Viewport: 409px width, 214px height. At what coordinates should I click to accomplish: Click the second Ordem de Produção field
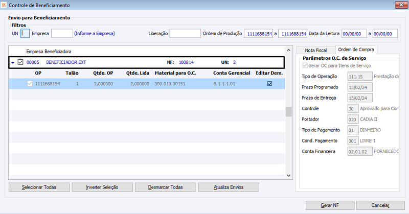pyautogui.click(x=292, y=34)
